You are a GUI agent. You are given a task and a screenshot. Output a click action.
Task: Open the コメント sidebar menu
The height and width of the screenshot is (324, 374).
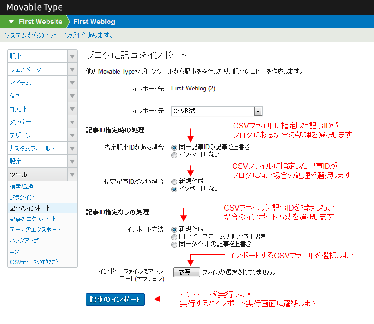pos(38,109)
